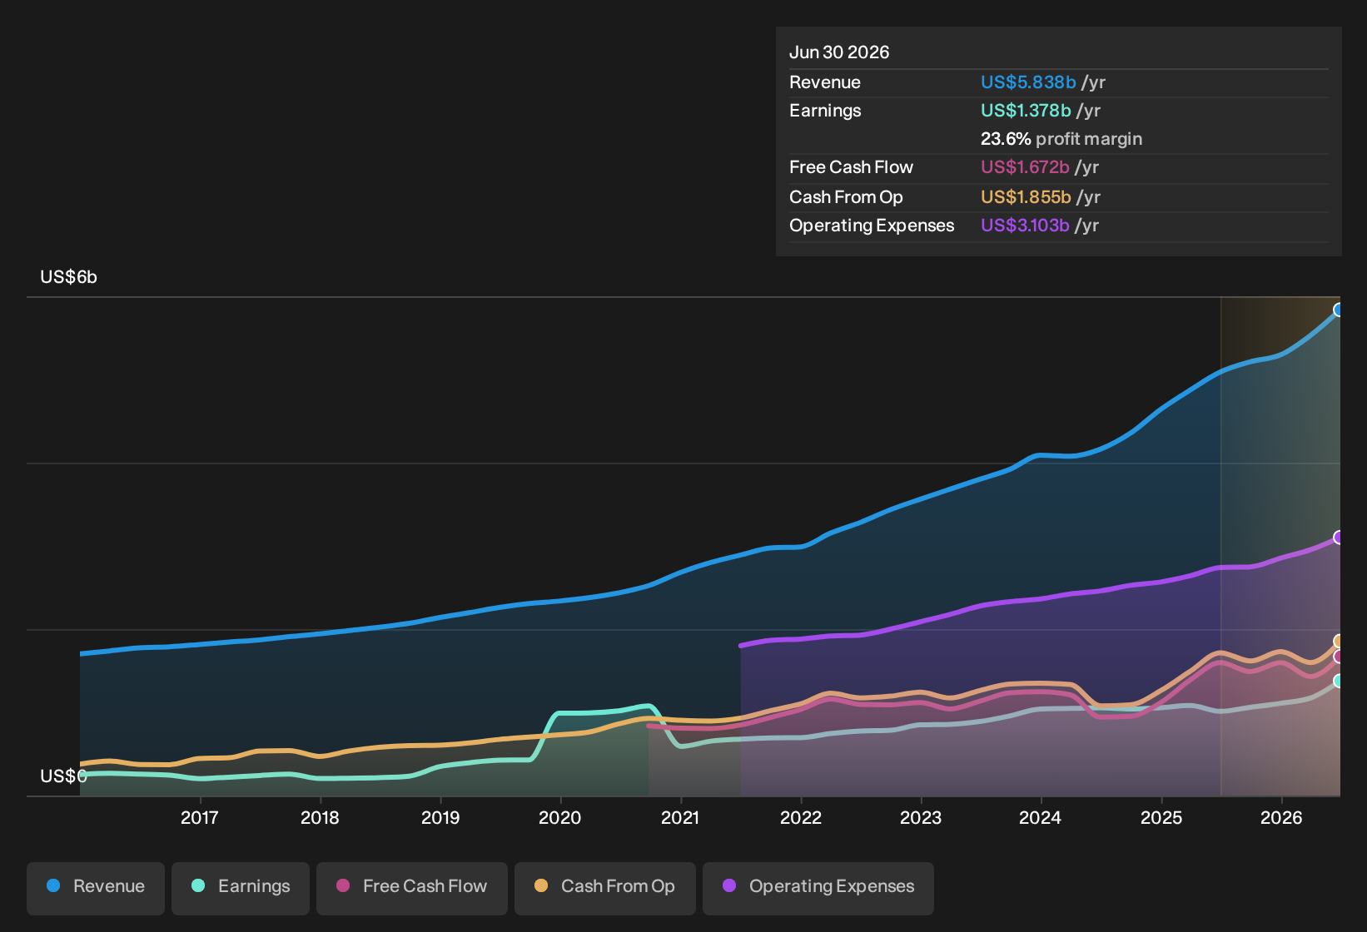Screen dimensions: 1367x932
Task: Toggle the Earnings legend button
Action: coord(241,887)
